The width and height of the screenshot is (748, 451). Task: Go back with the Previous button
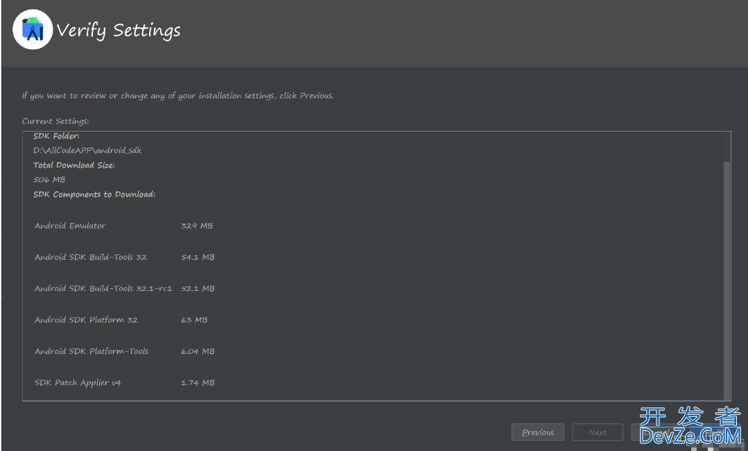(538, 432)
